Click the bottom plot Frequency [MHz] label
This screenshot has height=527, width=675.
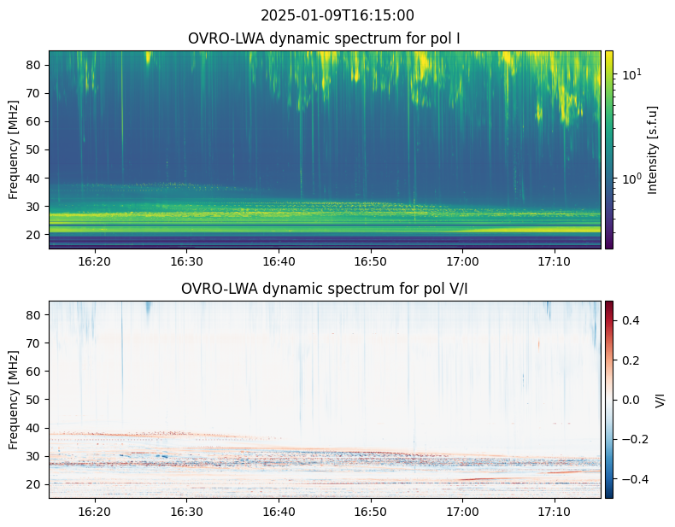click(14, 400)
